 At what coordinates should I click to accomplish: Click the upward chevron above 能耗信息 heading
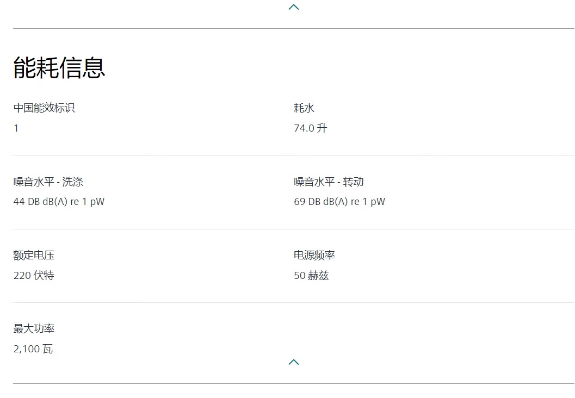294,7
